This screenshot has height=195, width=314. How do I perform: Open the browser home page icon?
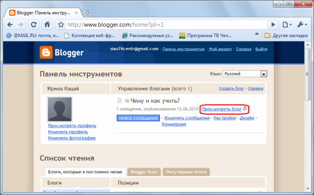[47, 25]
